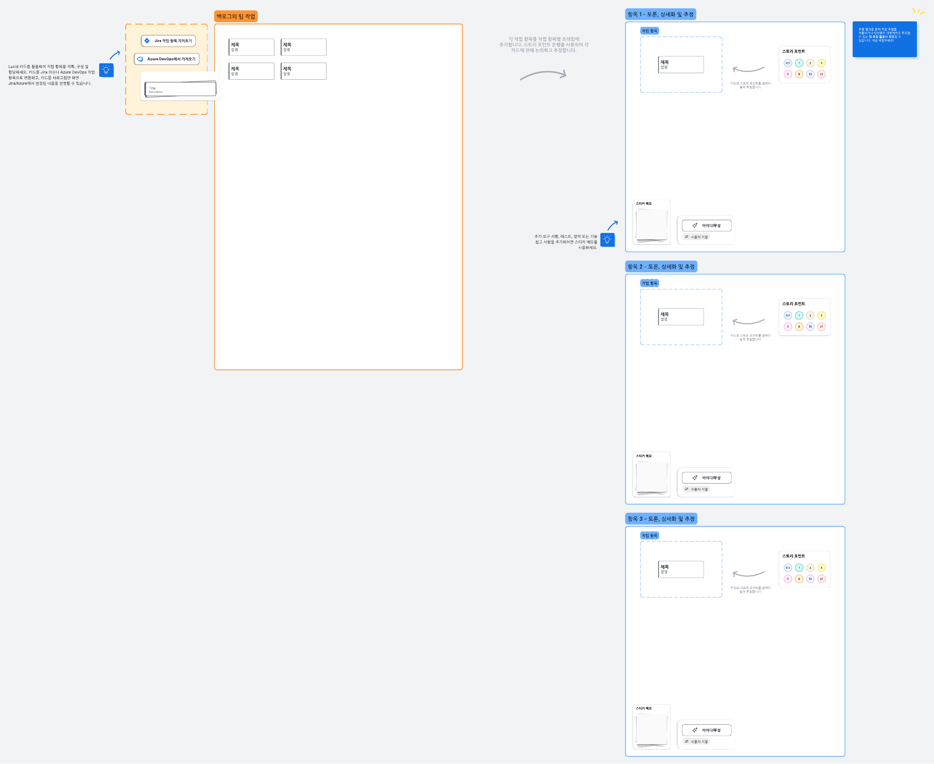Select the blank Title Description card stack
Viewport: 934px width, 764px height.
click(x=180, y=89)
